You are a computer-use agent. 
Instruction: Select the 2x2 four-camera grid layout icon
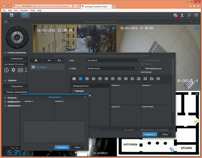point(80,78)
